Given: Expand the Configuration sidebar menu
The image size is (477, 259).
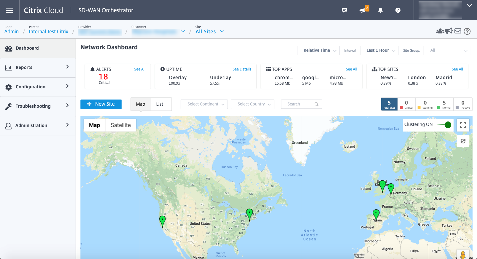Looking at the screenshot, I should (38, 87).
